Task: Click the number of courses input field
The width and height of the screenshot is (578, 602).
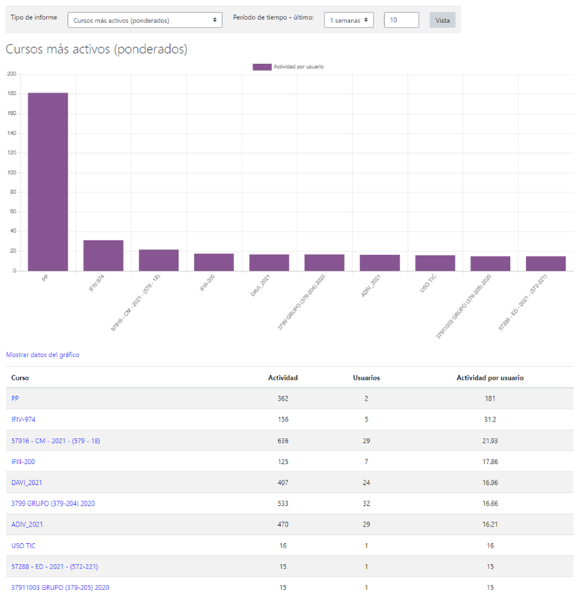Action: tap(400, 20)
